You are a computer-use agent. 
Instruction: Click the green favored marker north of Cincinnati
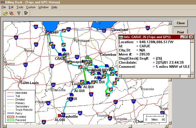pos(87,58)
